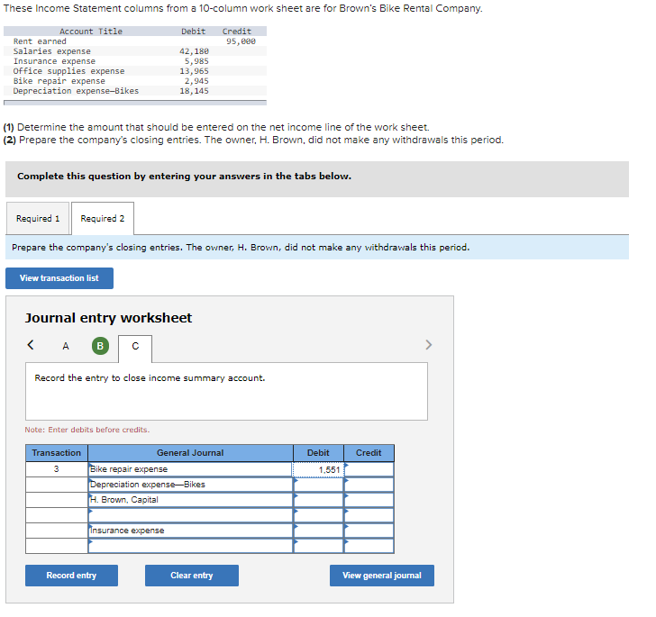Screen dimensions: 656x617
Task: Click 'Record the entry to close income summary' text
Action: [x=150, y=378]
